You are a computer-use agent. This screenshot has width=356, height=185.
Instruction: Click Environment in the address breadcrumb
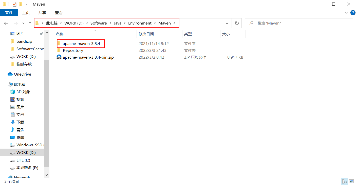(x=140, y=23)
